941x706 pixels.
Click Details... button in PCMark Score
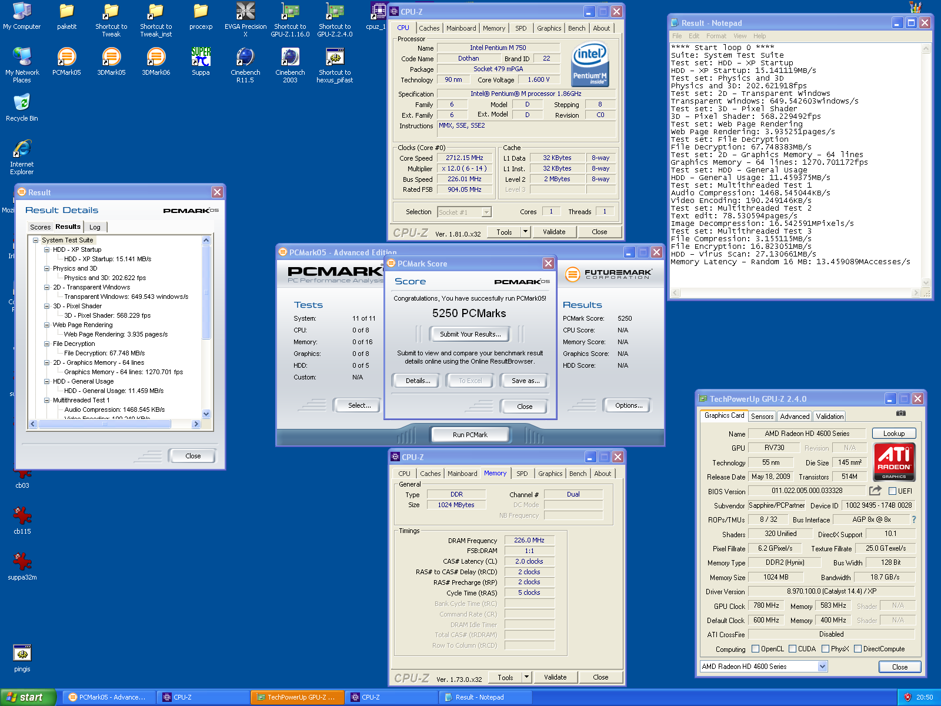coord(418,381)
